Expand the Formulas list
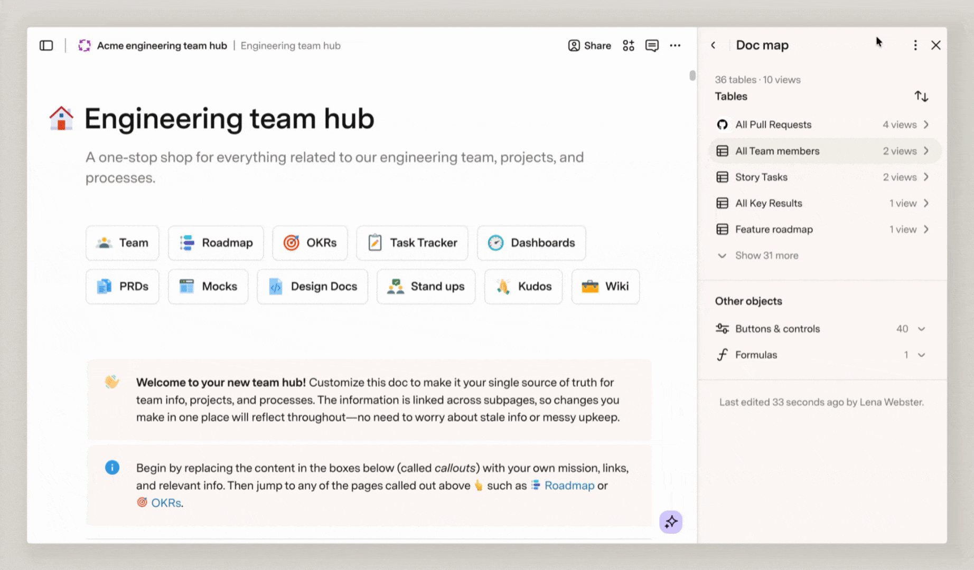Screen dimensions: 974x570 click(x=921, y=355)
